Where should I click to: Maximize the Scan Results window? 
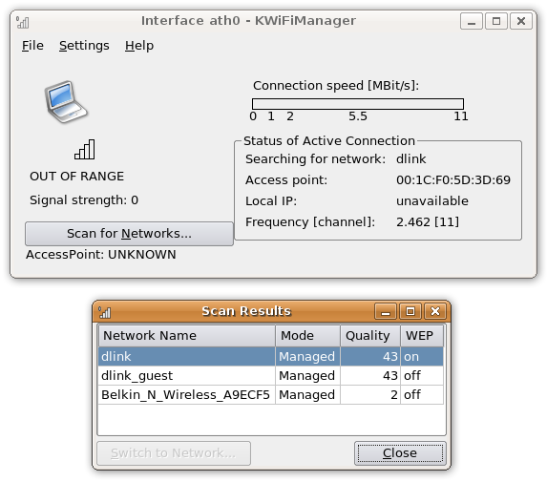410,311
